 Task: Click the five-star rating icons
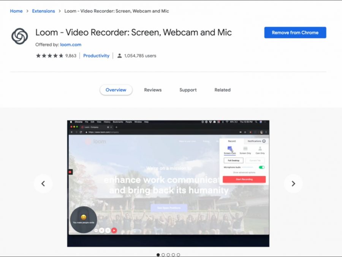click(x=49, y=56)
